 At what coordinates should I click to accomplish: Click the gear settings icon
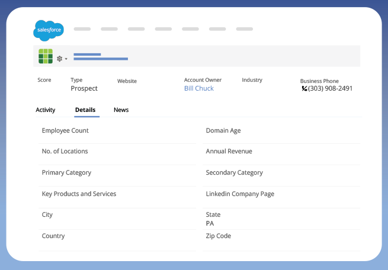tap(59, 59)
